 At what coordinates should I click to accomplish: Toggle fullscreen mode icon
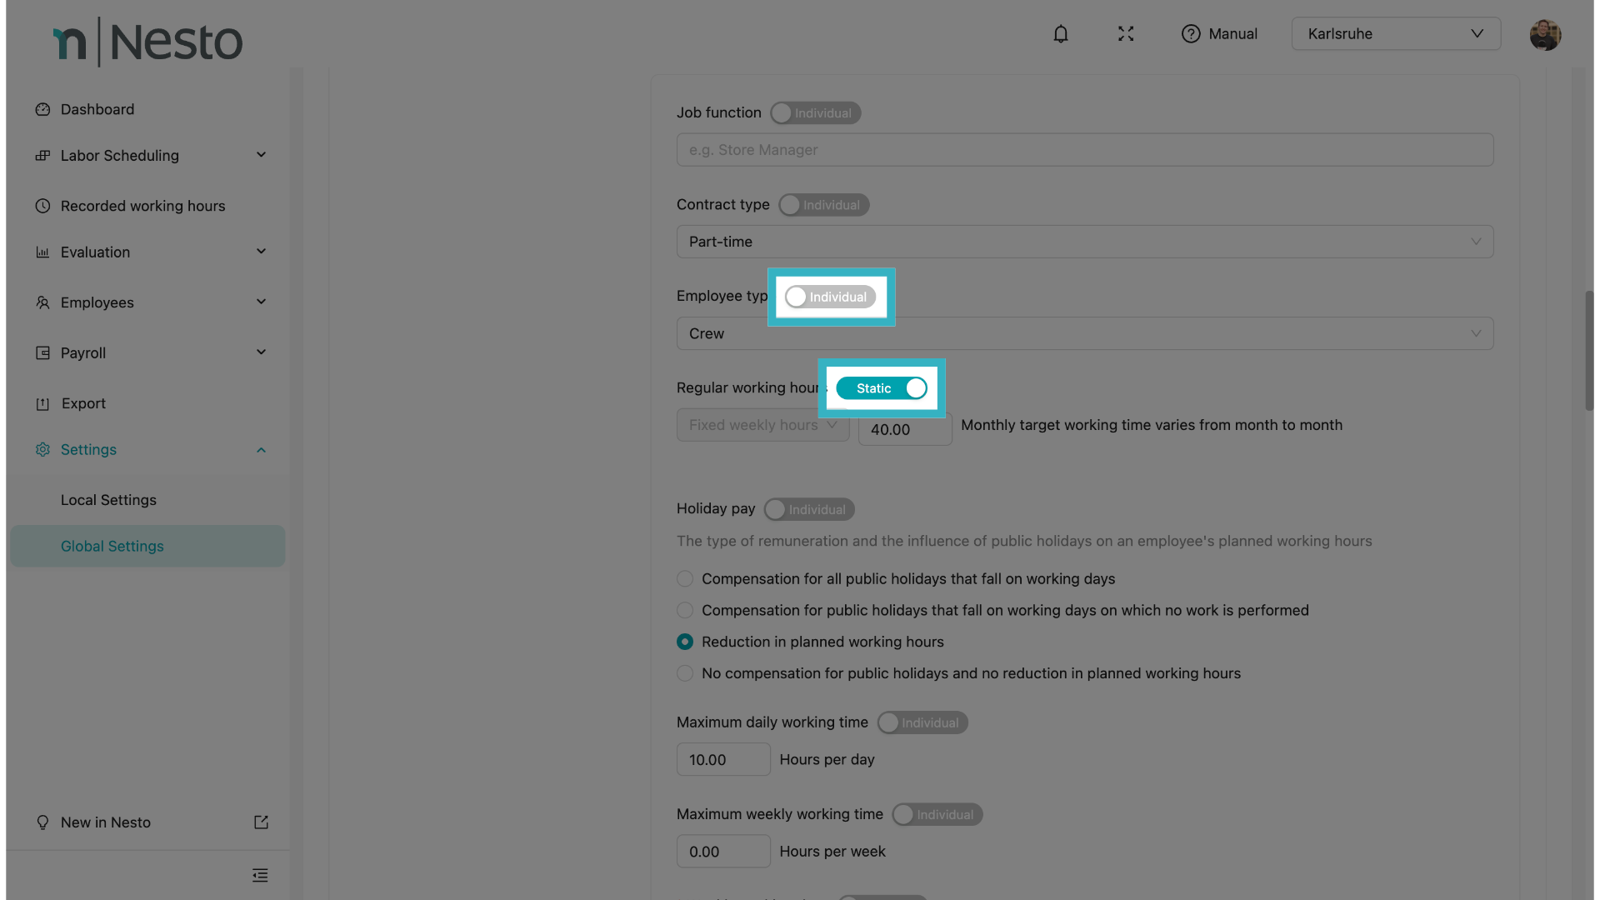pyautogui.click(x=1126, y=34)
